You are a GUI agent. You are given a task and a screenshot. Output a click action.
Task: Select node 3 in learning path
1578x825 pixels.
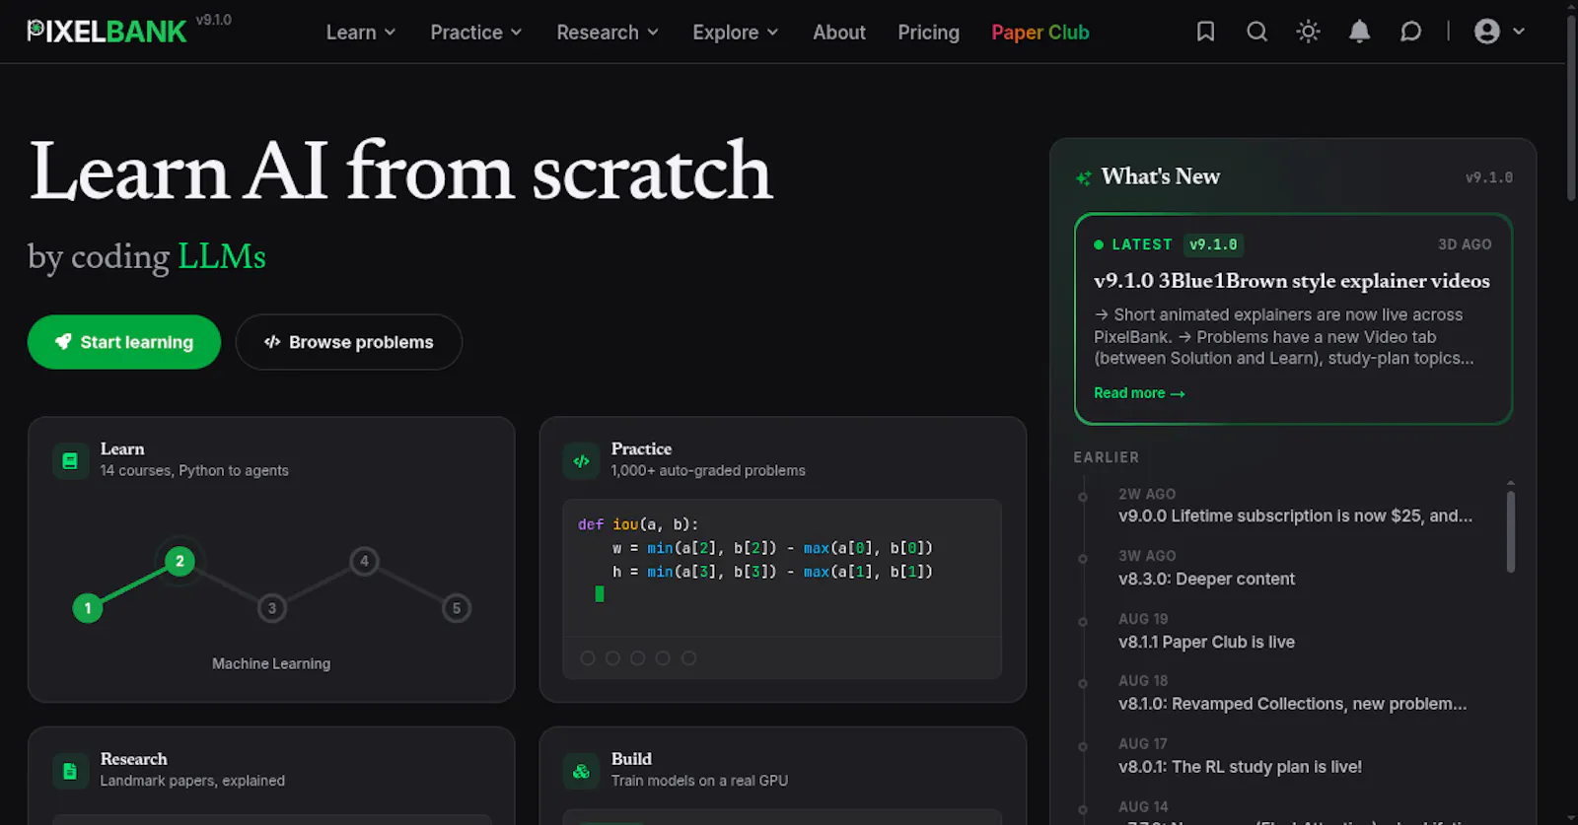point(272,608)
